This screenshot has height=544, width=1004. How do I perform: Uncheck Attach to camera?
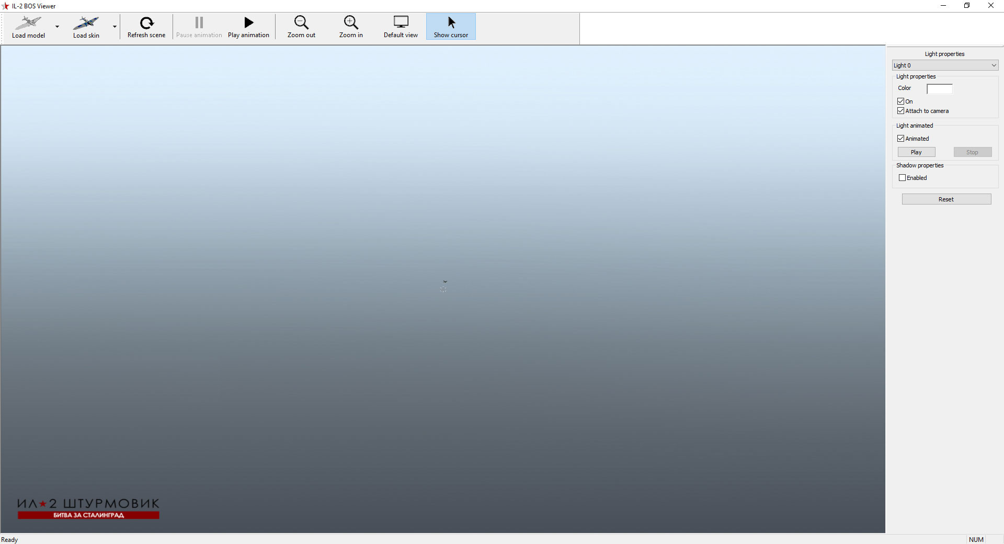(901, 111)
